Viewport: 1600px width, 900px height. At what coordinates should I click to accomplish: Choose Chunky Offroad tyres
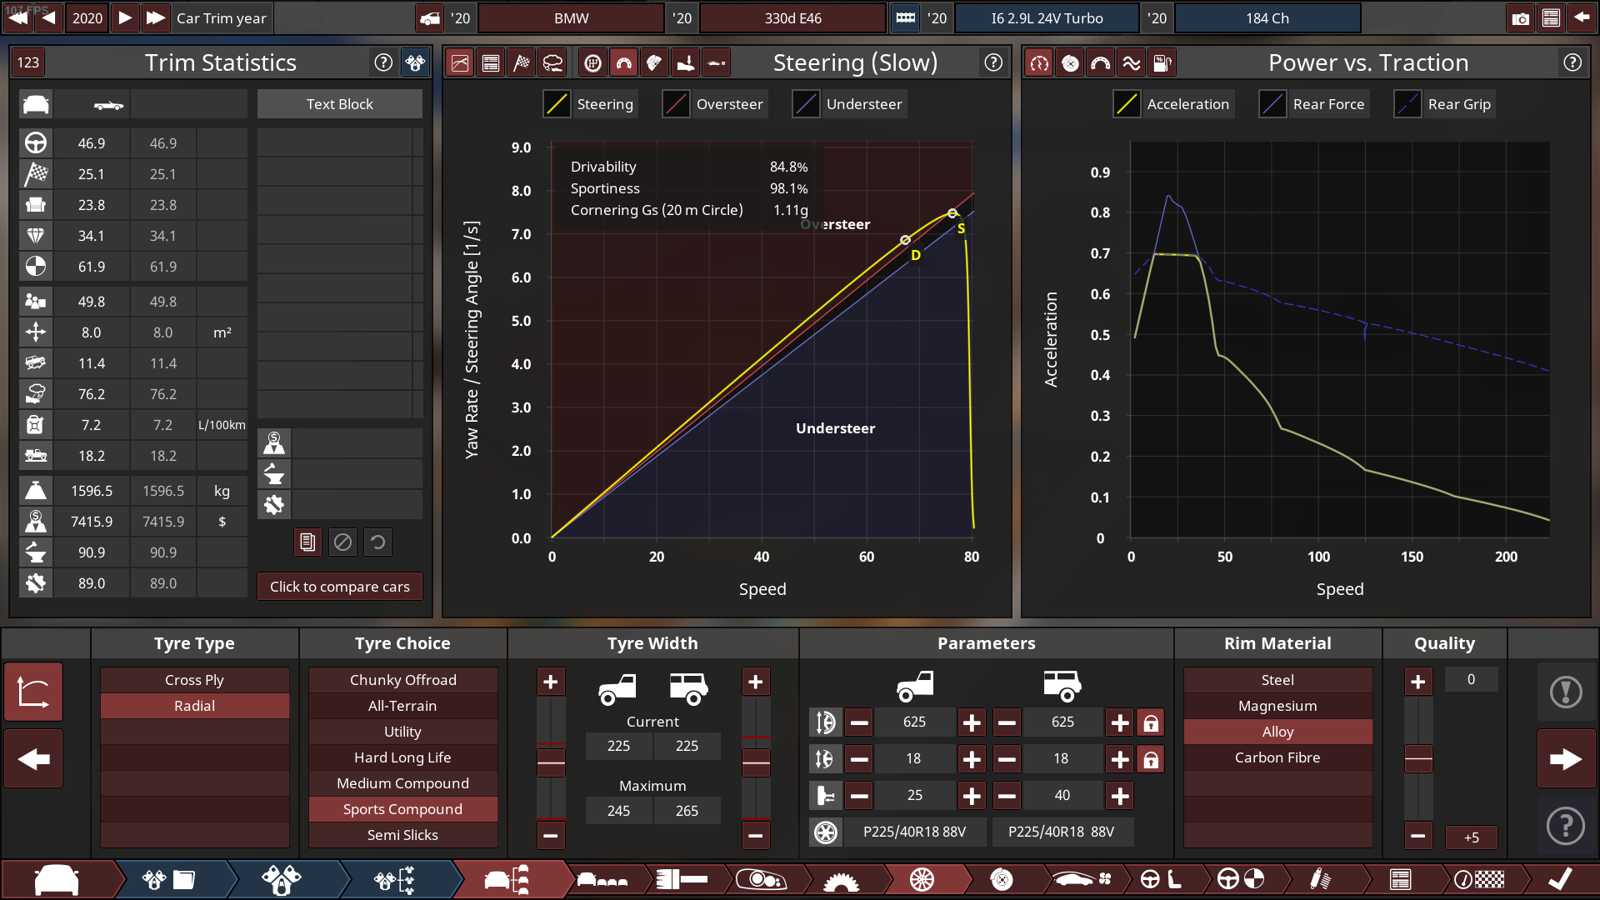click(402, 680)
